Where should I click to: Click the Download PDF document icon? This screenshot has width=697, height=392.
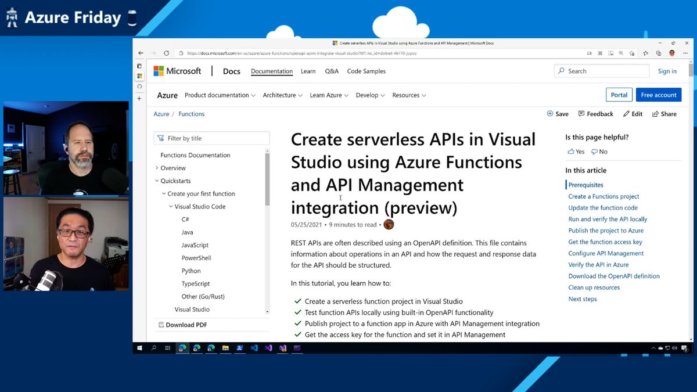(161, 325)
